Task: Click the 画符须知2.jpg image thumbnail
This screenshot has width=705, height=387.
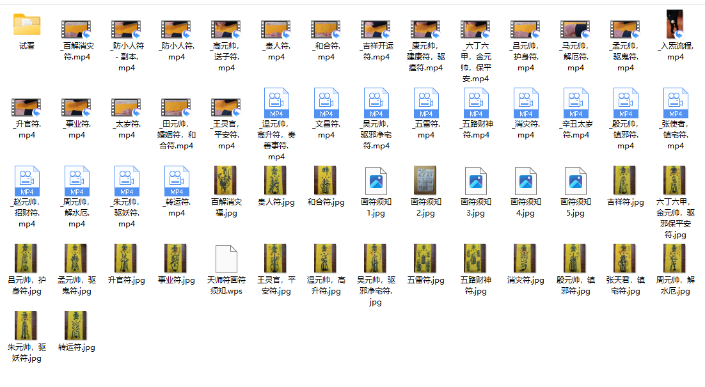Action: pyautogui.click(x=426, y=181)
